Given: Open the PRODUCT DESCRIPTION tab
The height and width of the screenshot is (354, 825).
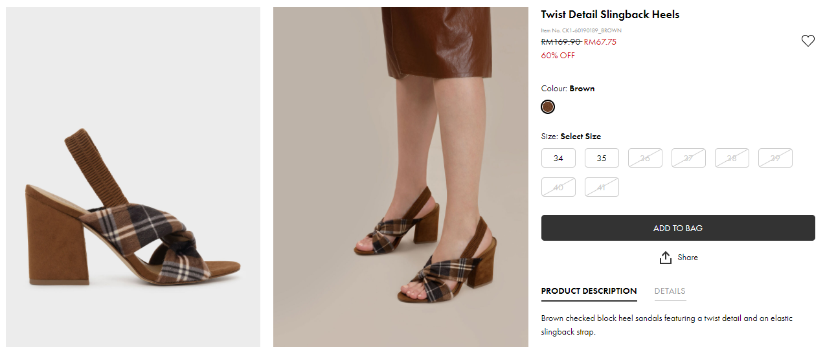Looking at the screenshot, I should coord(589,291).
